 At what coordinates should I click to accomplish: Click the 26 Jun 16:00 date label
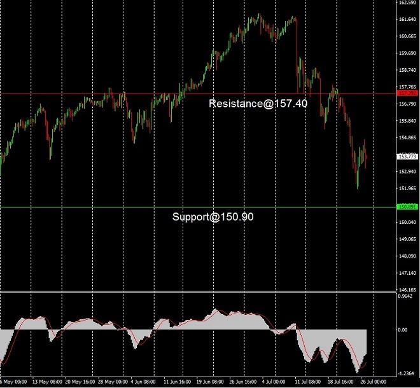[242, 382]
